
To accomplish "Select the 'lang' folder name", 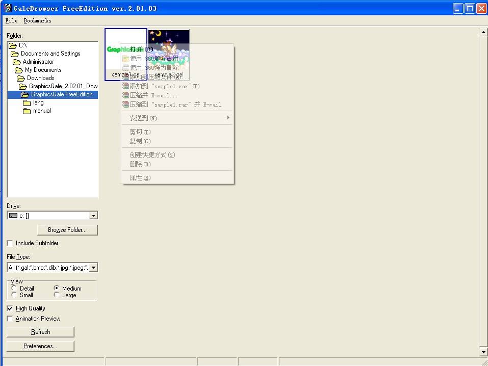I will (38, 102).
